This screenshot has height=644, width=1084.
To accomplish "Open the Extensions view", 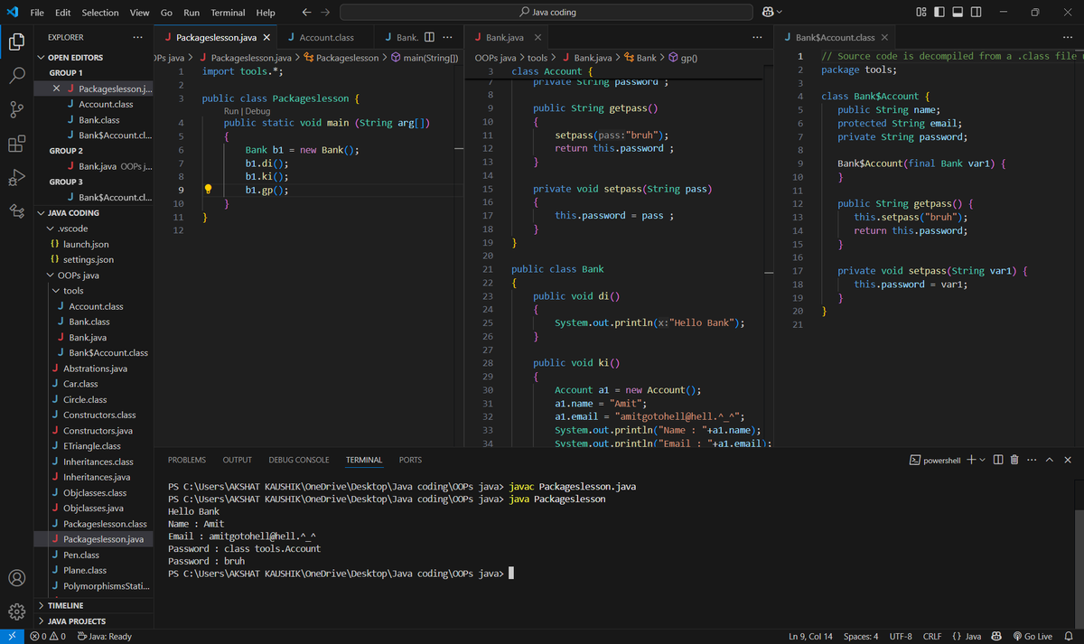I will (x=16, y=144).
